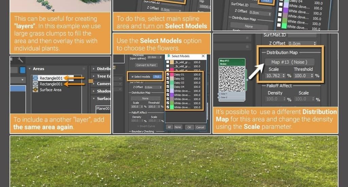Click OK in the Select Models dialog
Image resolution: width=348 pixels, height=187 pixels.
click(x=189, y=127)
